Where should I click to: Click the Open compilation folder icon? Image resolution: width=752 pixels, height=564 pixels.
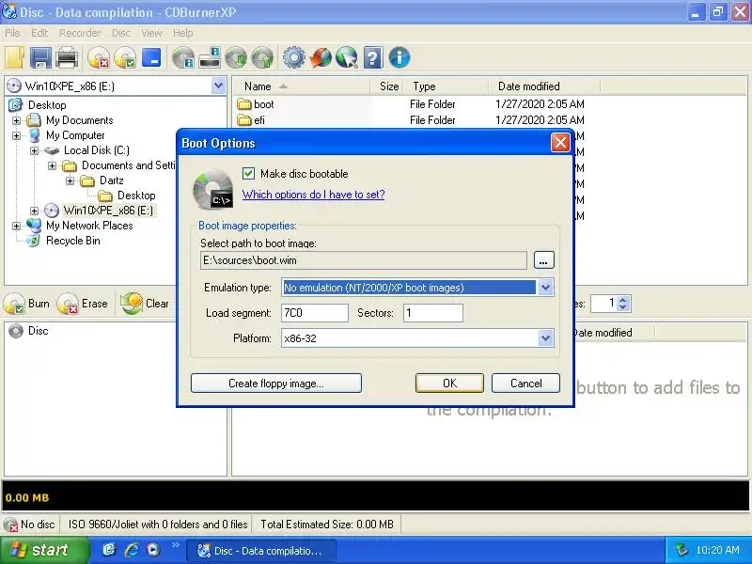pos(14,58)
